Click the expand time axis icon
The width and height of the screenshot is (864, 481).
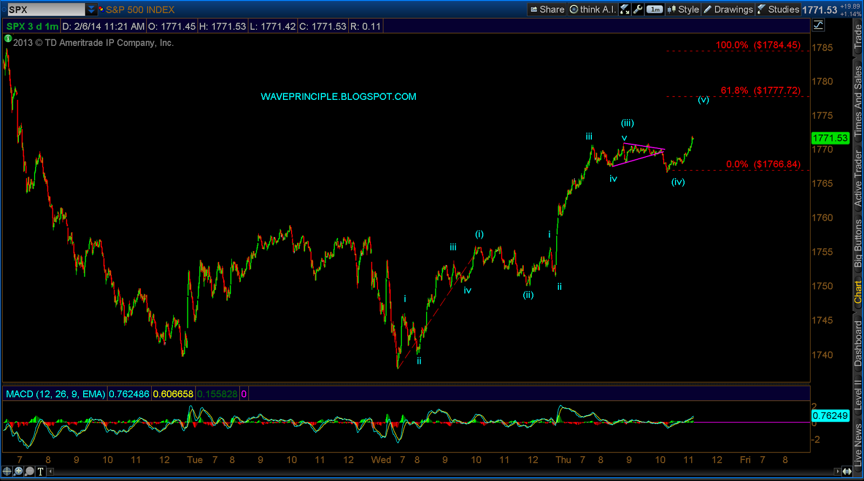tap(847, 471)
